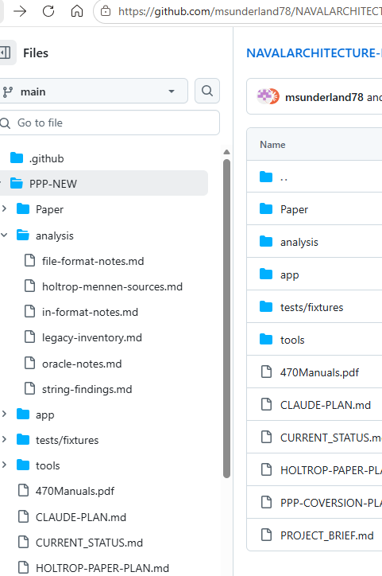Click the browser reload icon
Viewport: 382px width, 576px height.
[x=48, y=11]
